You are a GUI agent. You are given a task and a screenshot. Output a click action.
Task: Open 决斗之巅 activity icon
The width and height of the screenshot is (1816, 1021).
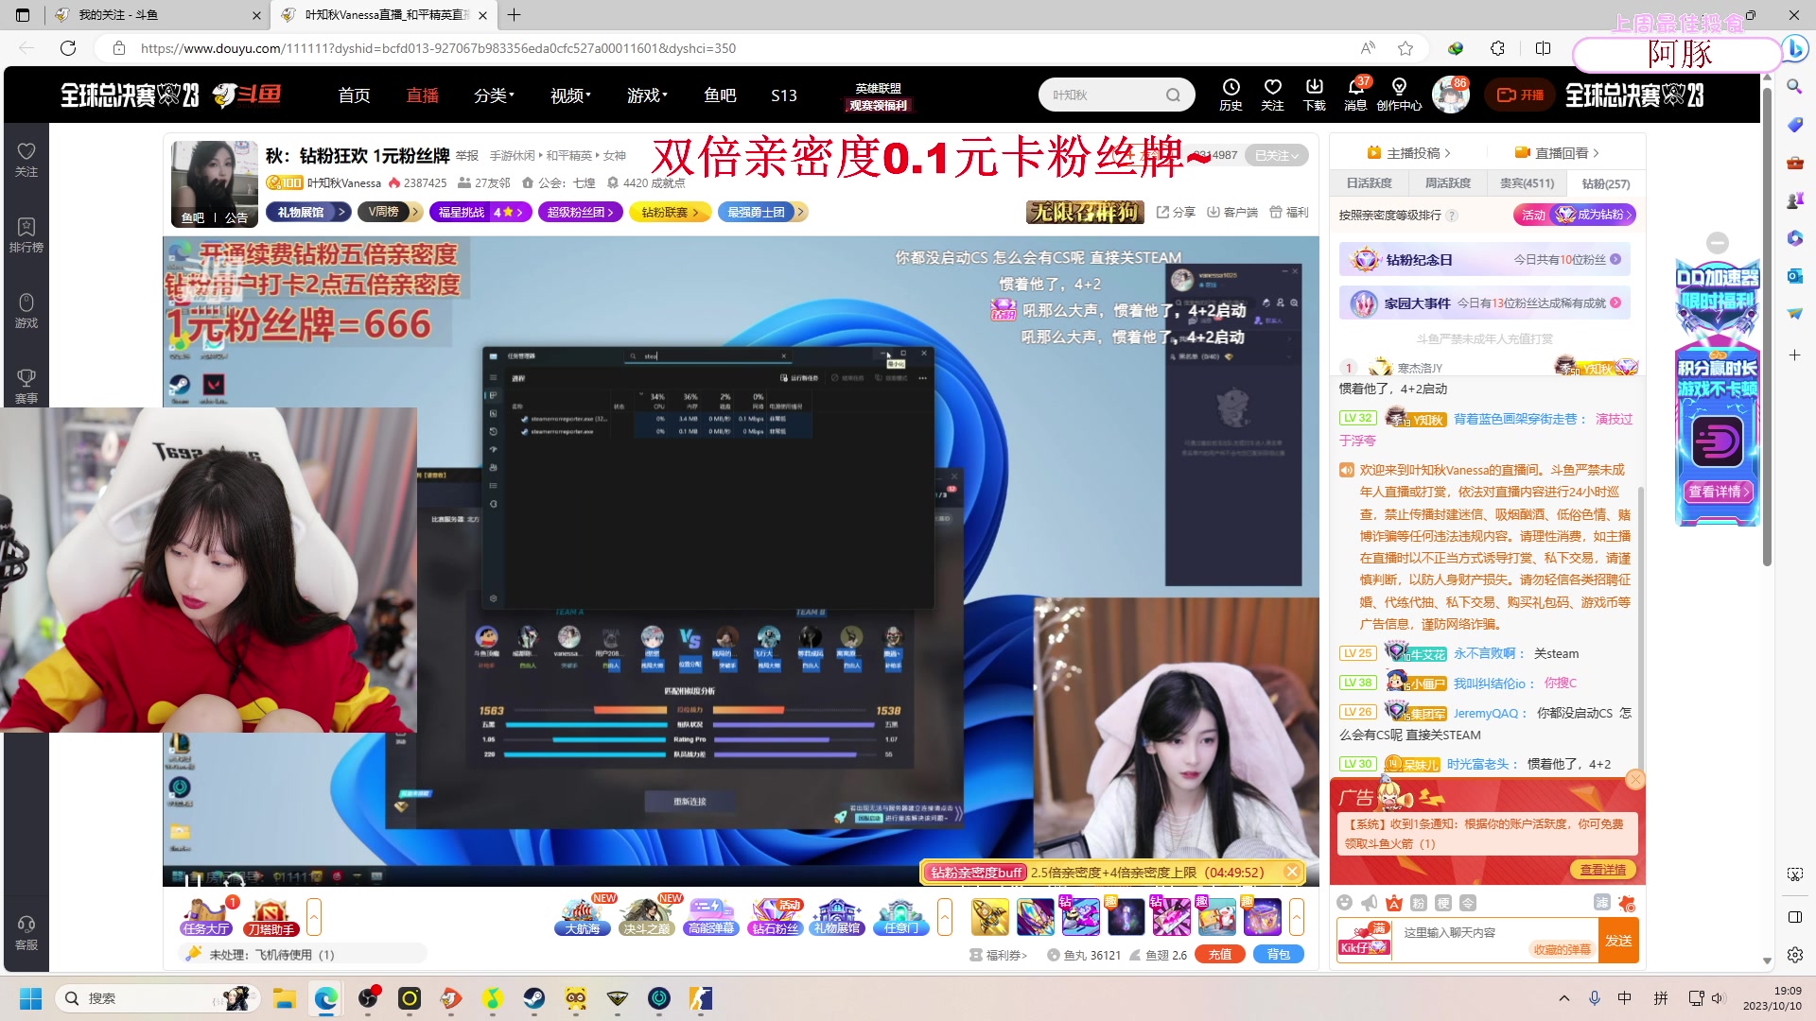647,917
